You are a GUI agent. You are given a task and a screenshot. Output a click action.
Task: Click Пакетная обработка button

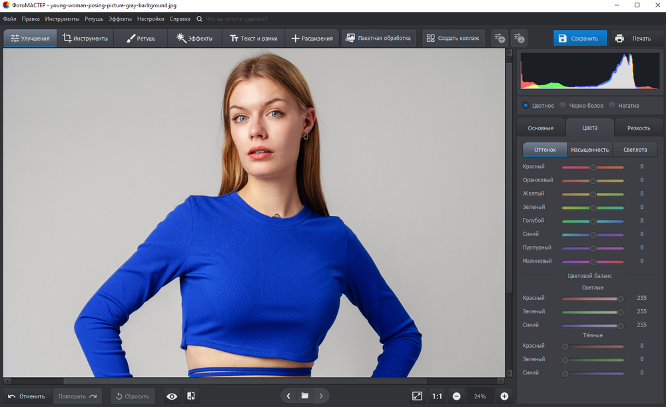coord(378,38)
